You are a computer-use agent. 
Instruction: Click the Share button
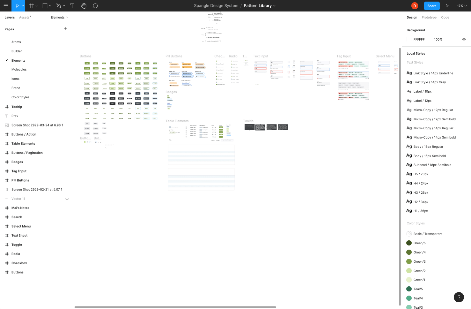[431, 6]
